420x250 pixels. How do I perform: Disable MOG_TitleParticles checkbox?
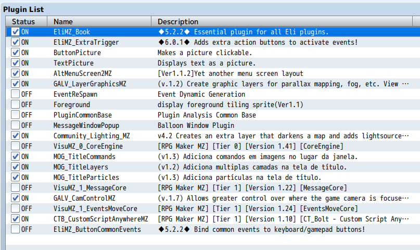click(x=15, y=178)
